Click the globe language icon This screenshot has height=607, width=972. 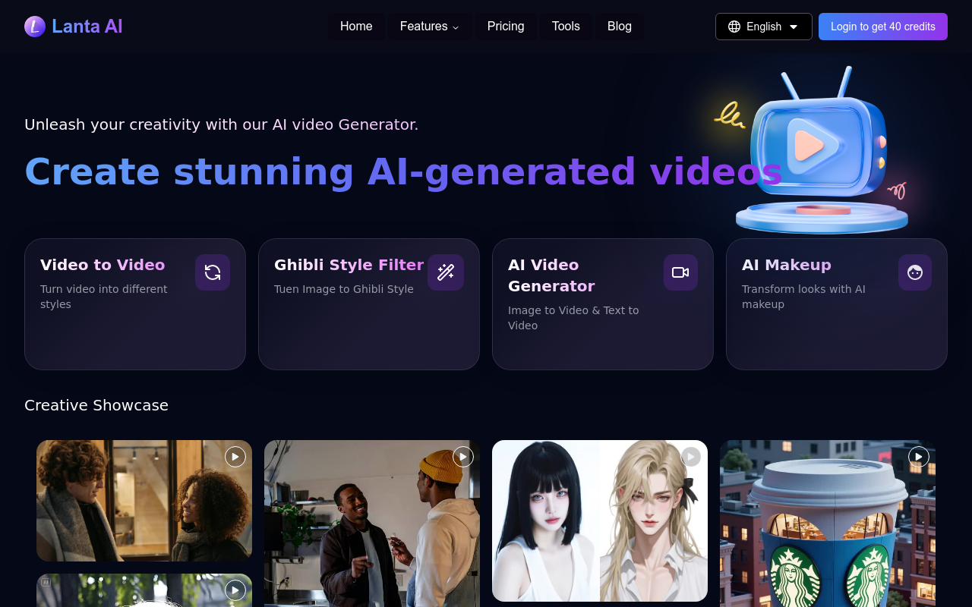pos(734,27)
